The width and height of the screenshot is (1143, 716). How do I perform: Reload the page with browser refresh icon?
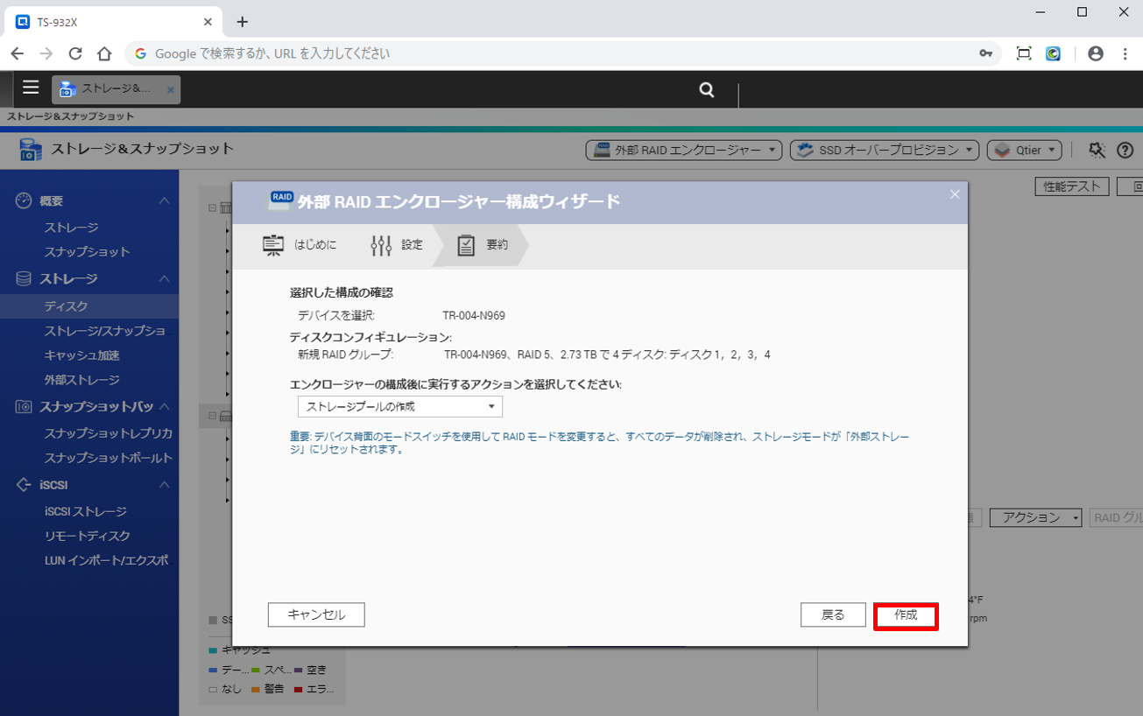pyautogui.click(x=75, y=53)
